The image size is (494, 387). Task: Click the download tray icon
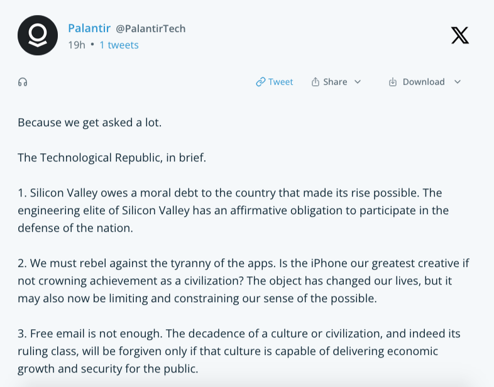393,82
